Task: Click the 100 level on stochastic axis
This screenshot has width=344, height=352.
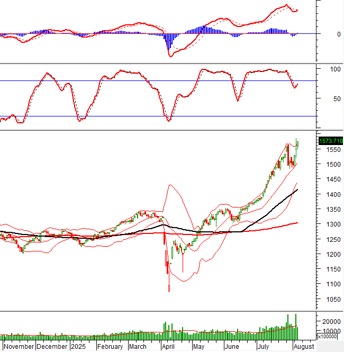Action: 335,69
